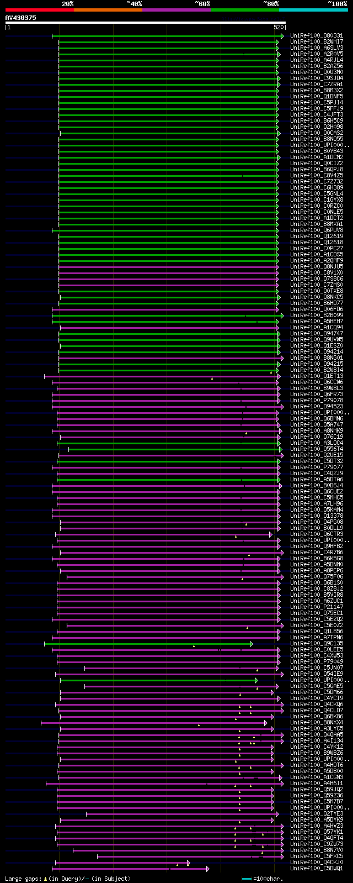Select hit label UniRef100_C5DM66

(x=317, y=692)
